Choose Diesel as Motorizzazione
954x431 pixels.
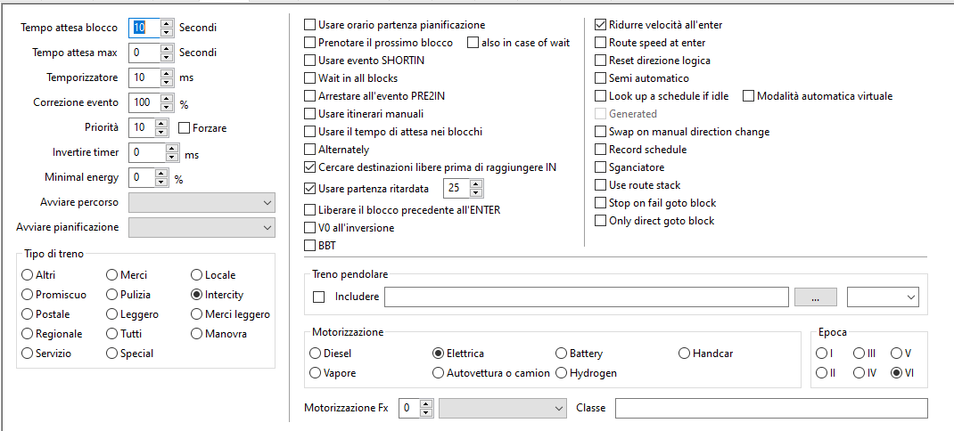(x=316, y=354)
